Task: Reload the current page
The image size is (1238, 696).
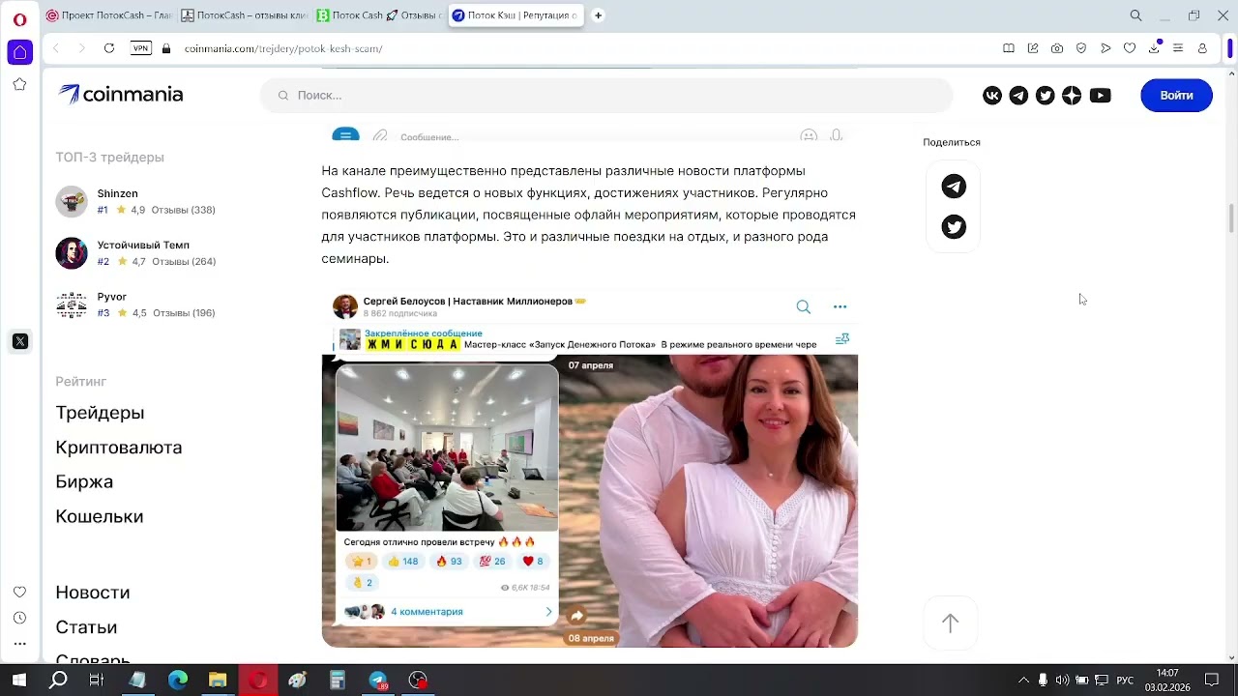Action: 109,48
